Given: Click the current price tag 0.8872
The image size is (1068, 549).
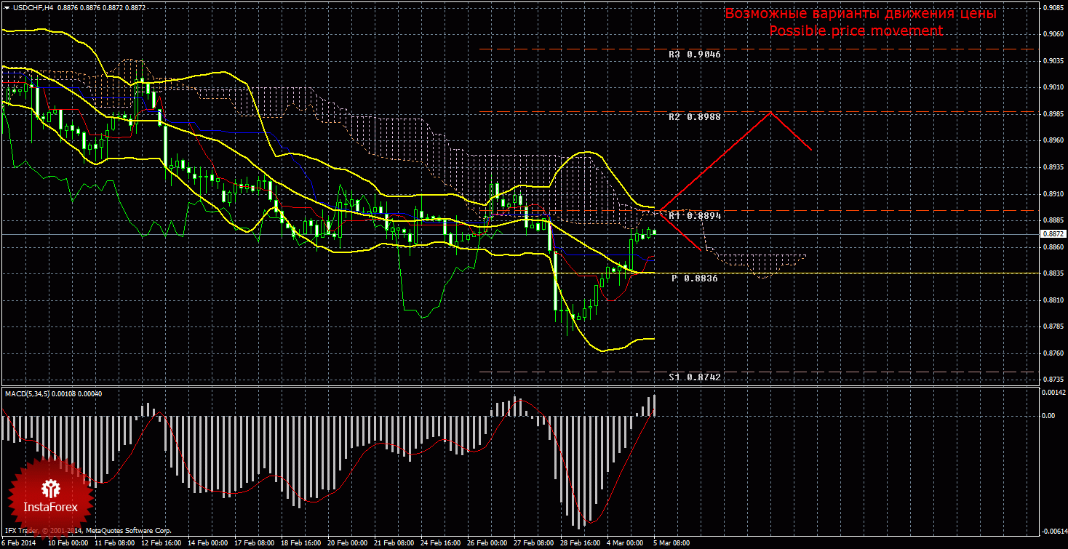Looking at the screenshot, I should click(1053, 234).
